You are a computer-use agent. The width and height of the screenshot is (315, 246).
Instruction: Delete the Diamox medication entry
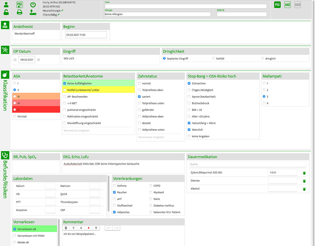point(304,181)
